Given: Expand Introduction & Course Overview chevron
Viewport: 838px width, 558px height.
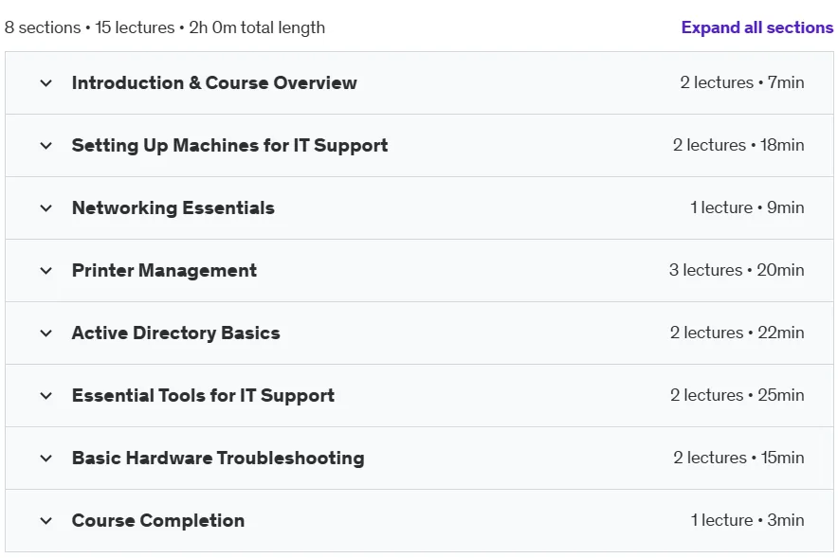Looking at the screenshot, I should (46, 83).
